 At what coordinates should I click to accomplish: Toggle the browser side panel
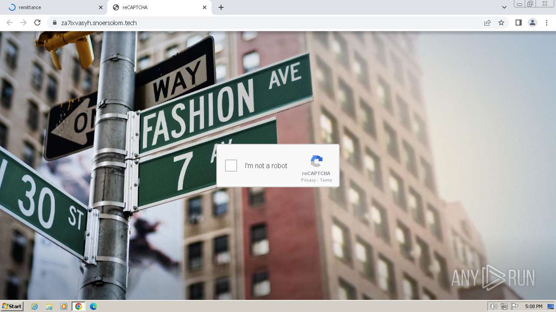[518, 23]
